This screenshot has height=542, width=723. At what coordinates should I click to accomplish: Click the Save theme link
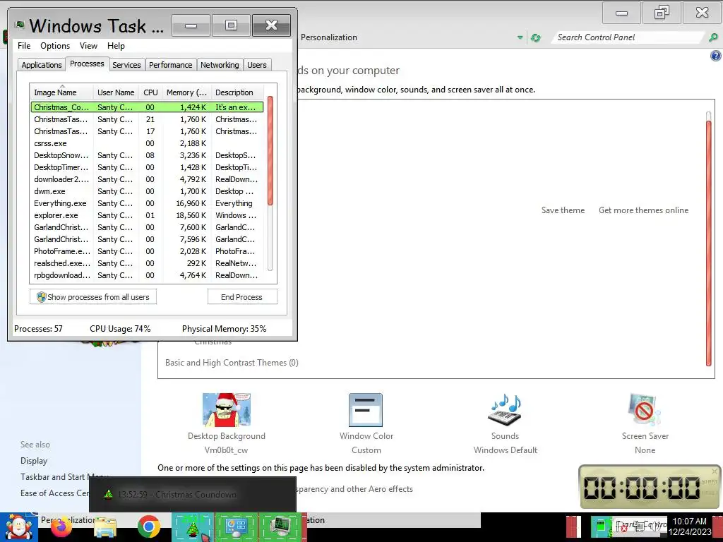(563, 210)
